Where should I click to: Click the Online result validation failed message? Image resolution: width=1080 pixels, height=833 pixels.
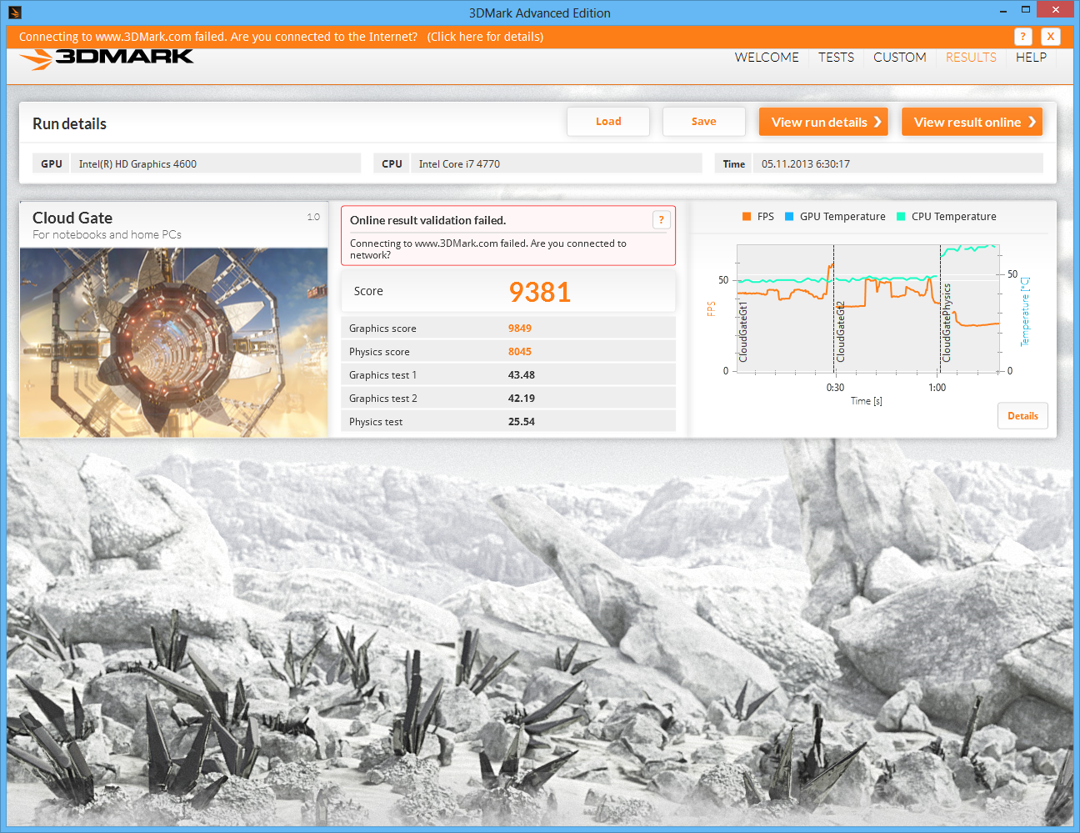[428, 220]
